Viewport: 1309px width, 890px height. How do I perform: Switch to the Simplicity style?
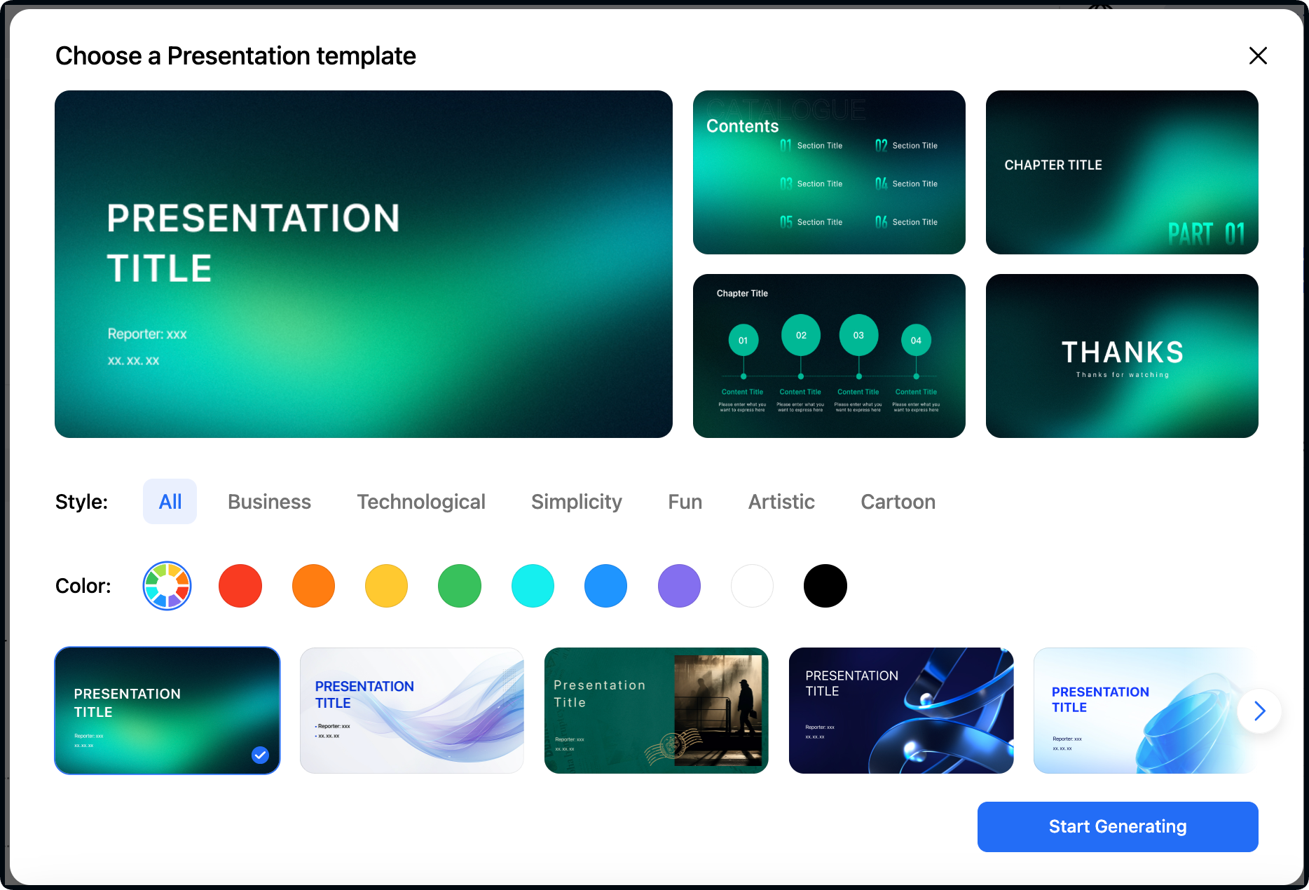tap(576, 501)
